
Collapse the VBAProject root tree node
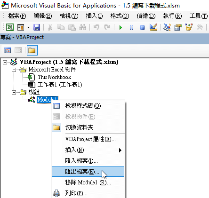[x=5, y=62]
